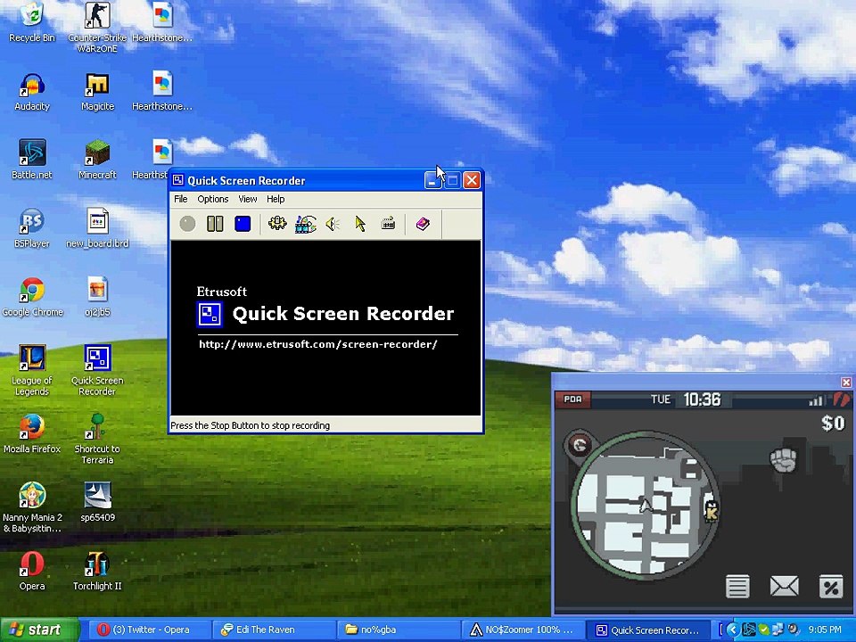Screen dimensions: 856x642
Task: Select the Recycle Bin desktop icon
Action: pyautogui.click(x=32, y=22)
